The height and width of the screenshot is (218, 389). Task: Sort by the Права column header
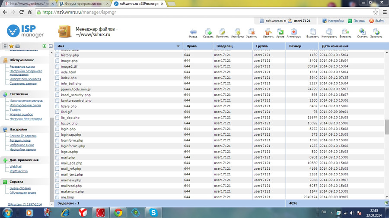pos(198,46)
